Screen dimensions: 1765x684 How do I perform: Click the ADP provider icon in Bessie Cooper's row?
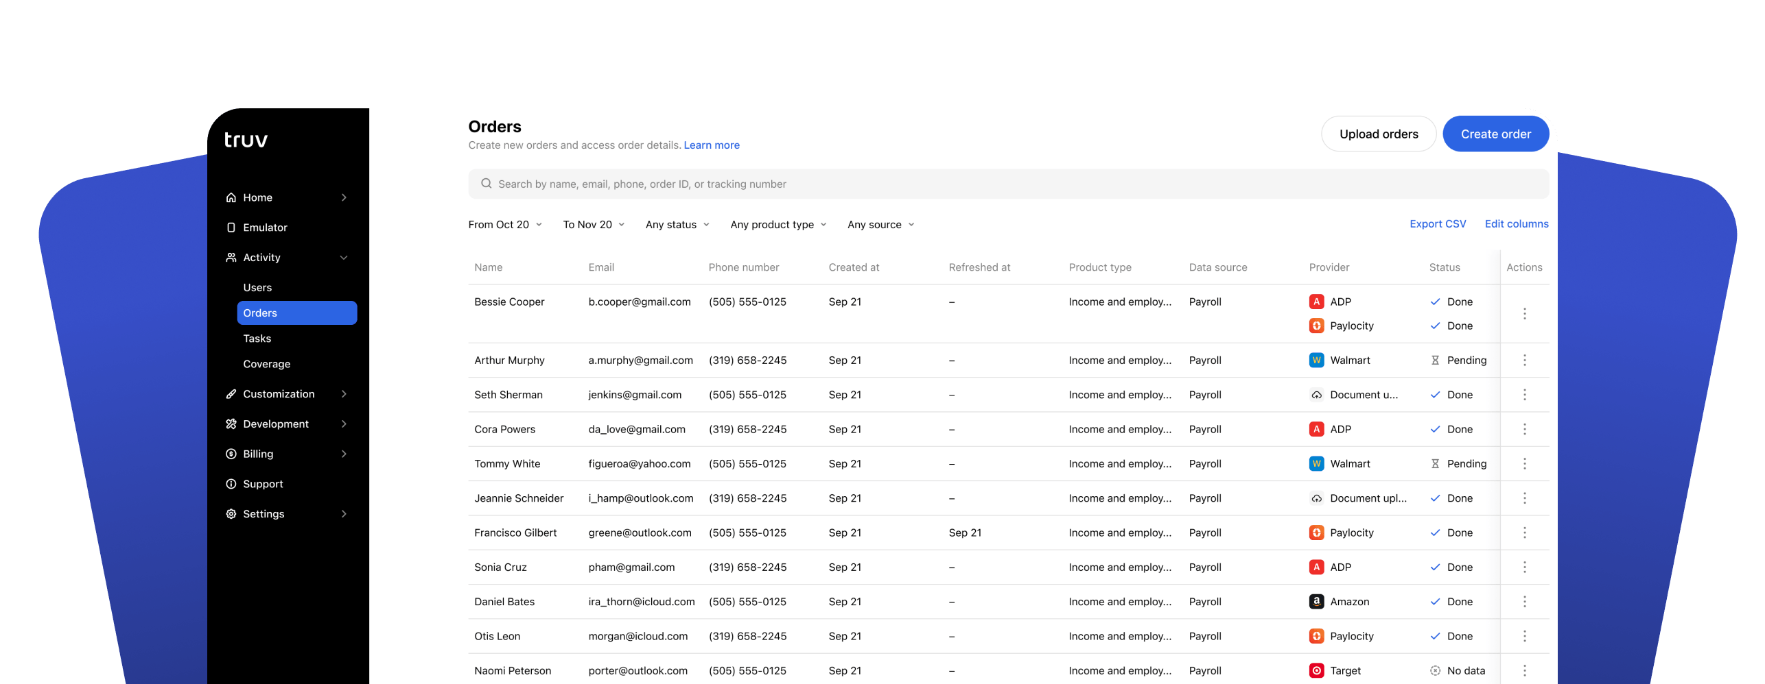(x=1317, y=302)
